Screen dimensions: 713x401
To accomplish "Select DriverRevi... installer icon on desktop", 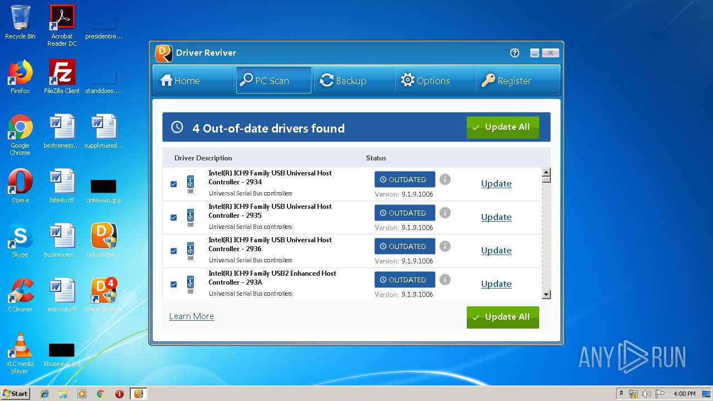I will (104, 241).
